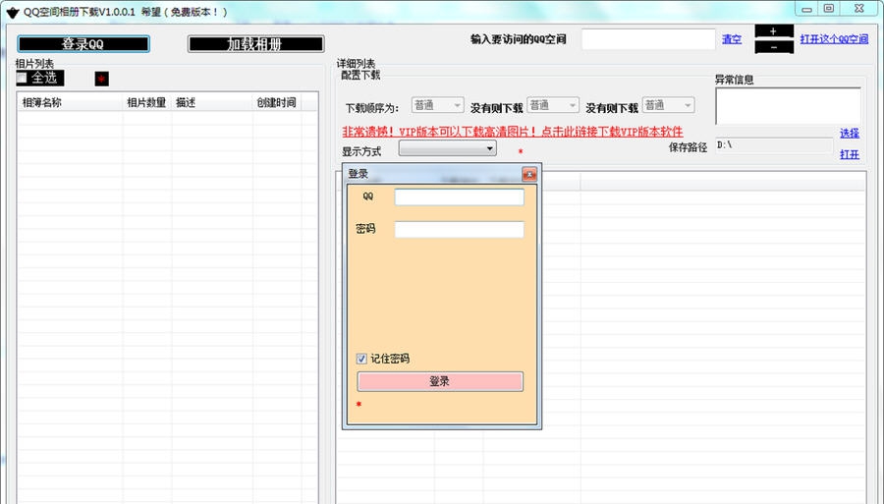Open the second 没有则下载 dropdown
This screenshot has height=504, width=884.
coord(668,105)
